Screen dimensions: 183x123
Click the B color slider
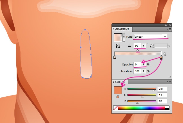click(x=142, y=101)
